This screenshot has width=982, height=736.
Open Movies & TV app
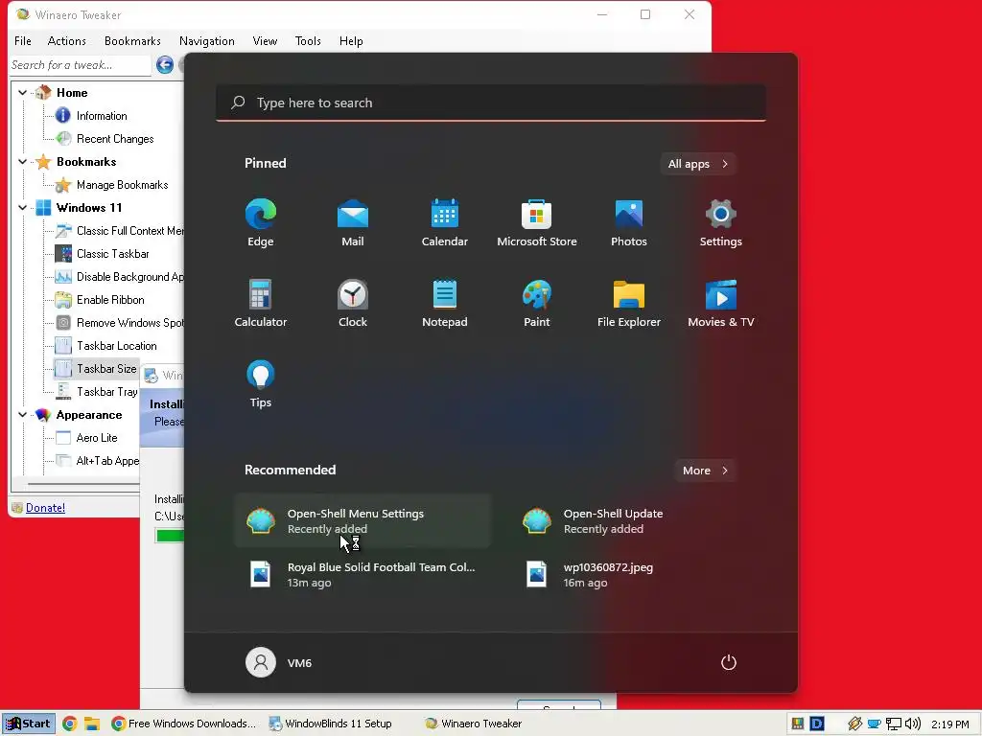[x=721, y=304]
